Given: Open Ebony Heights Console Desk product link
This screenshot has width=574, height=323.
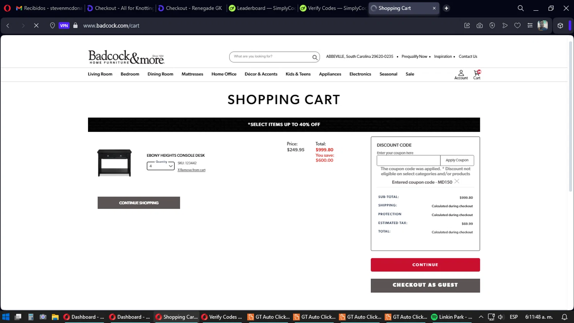Looking at the screenshot, I should click(176, 156).
